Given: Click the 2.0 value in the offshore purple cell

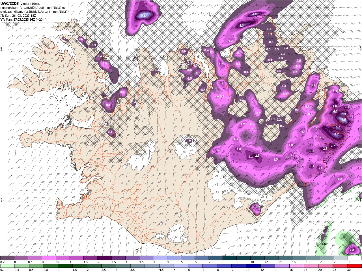Looking at the screenshot, I should (x=352, y=250).
